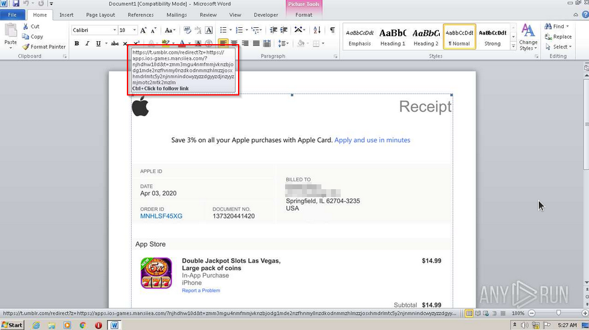Screen dimensions: 589x330
Task: Click the volume icon in system tray
Action: tap(525, 325)
